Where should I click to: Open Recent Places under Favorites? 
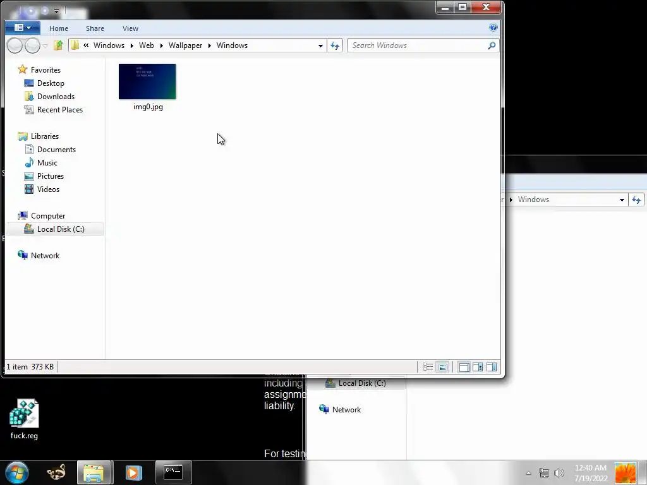tap(60, 110)
